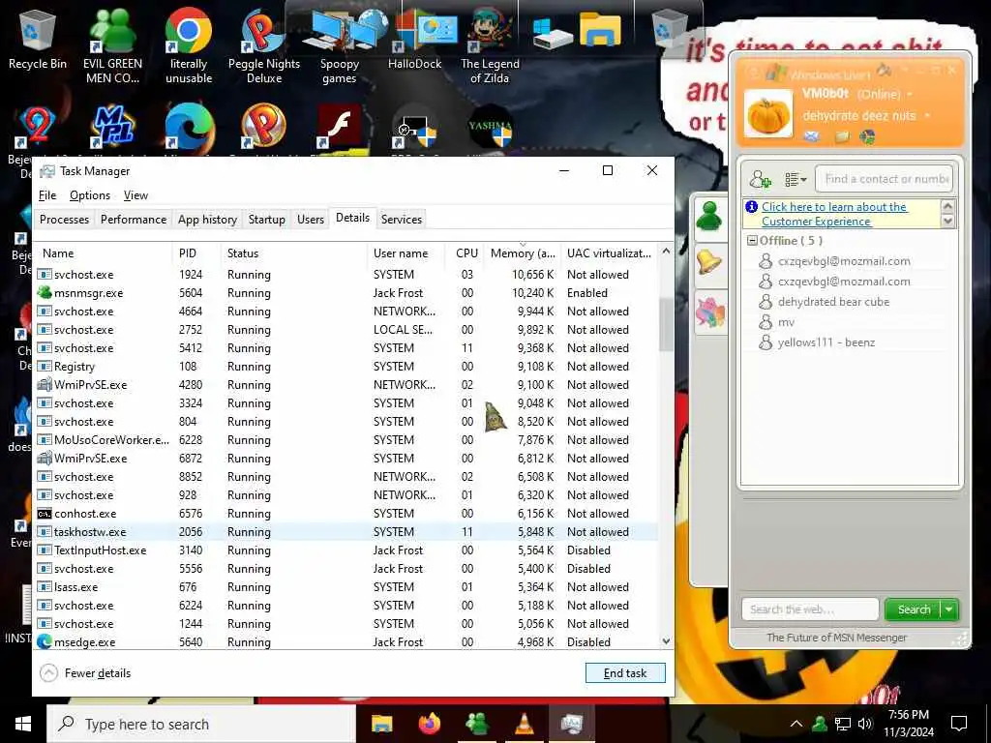The image size is (991, 743).
Task: Open the View menu in Task Manager
Action: [x=135, y=195]
